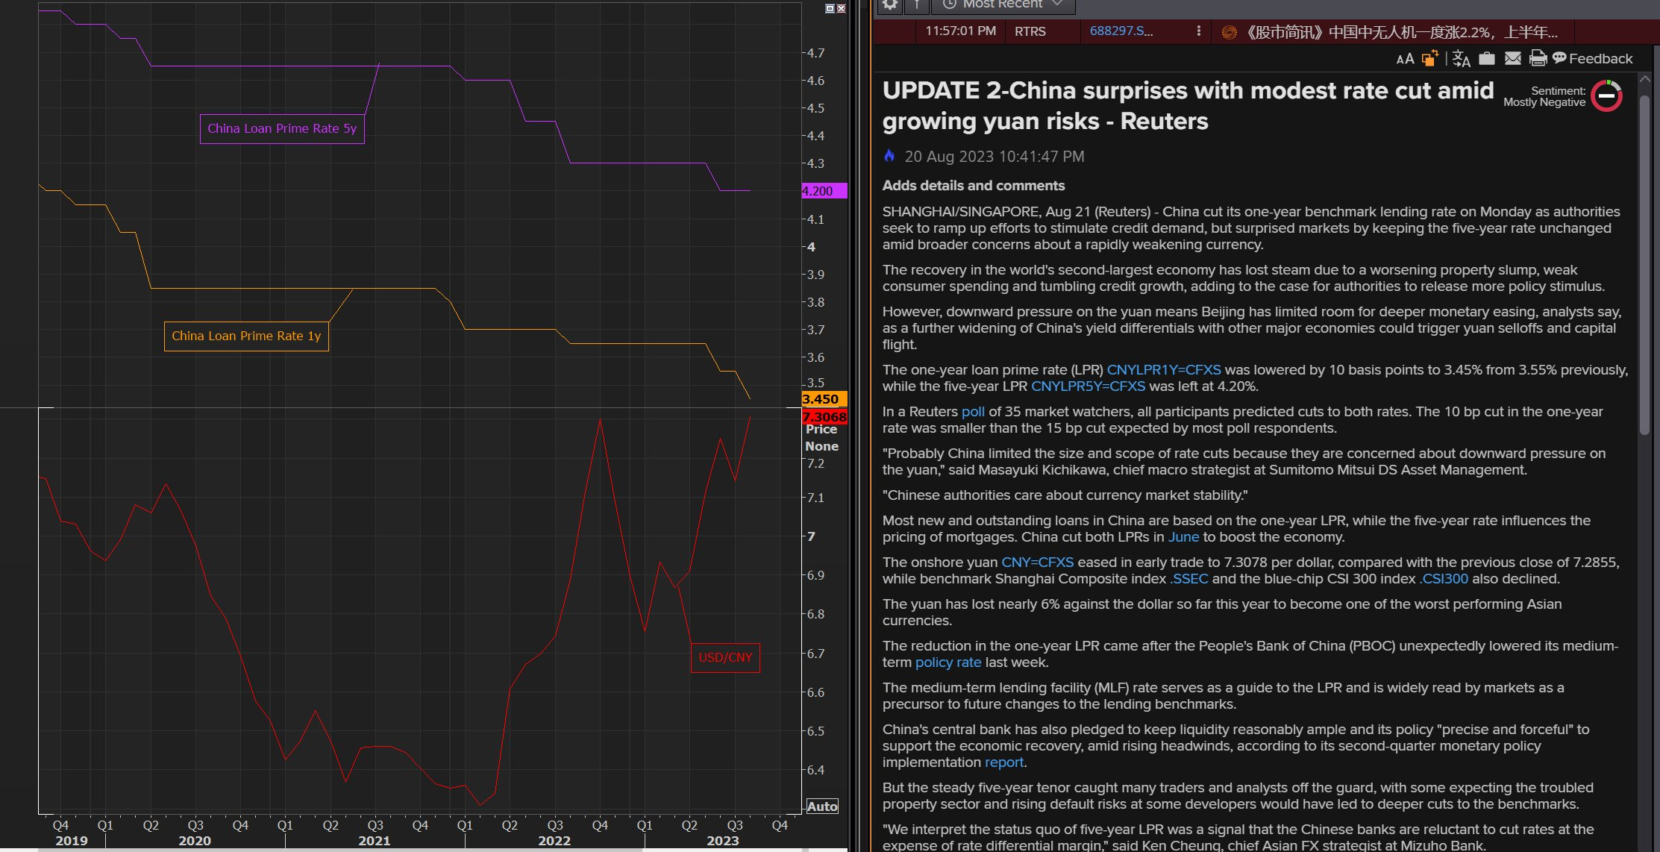
Task: Click the 2023 year on the time axis
Action: click(722, 841)
